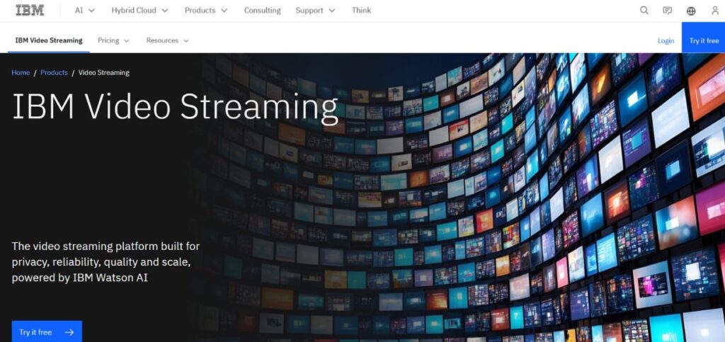Open the search magnifier icon
725x342 pixels.
pyautogui.click(x=644, y=10)
